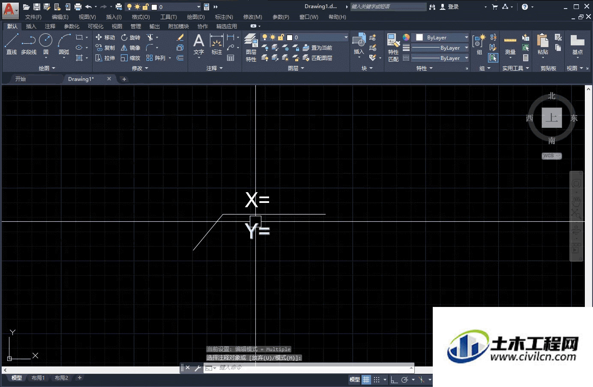Click the keyword search box in title bar
The image size is (593, 387).
(388, 7)
